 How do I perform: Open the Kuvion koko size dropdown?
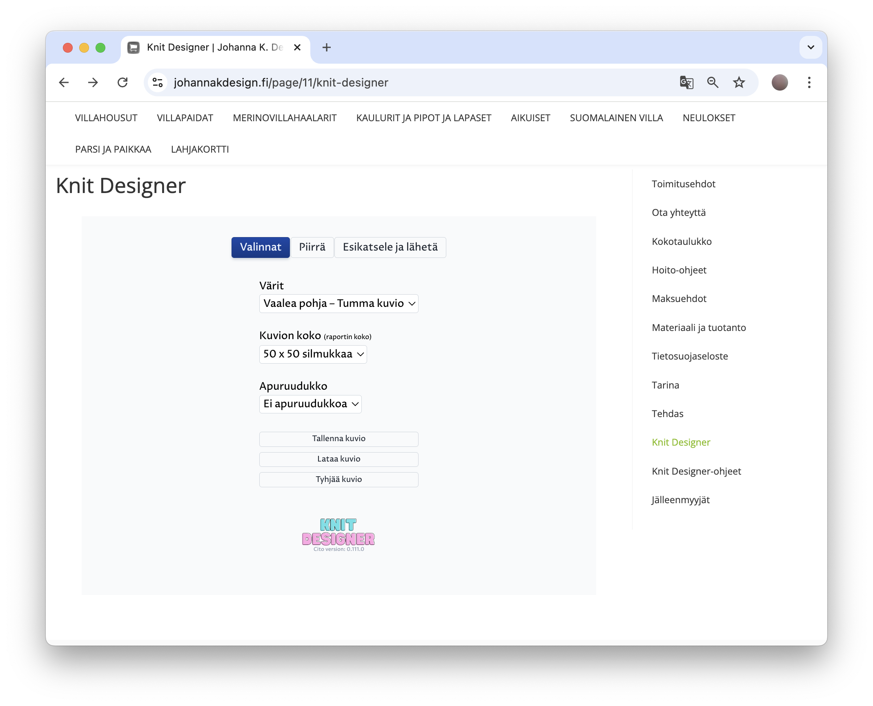(x=313, y=354)
